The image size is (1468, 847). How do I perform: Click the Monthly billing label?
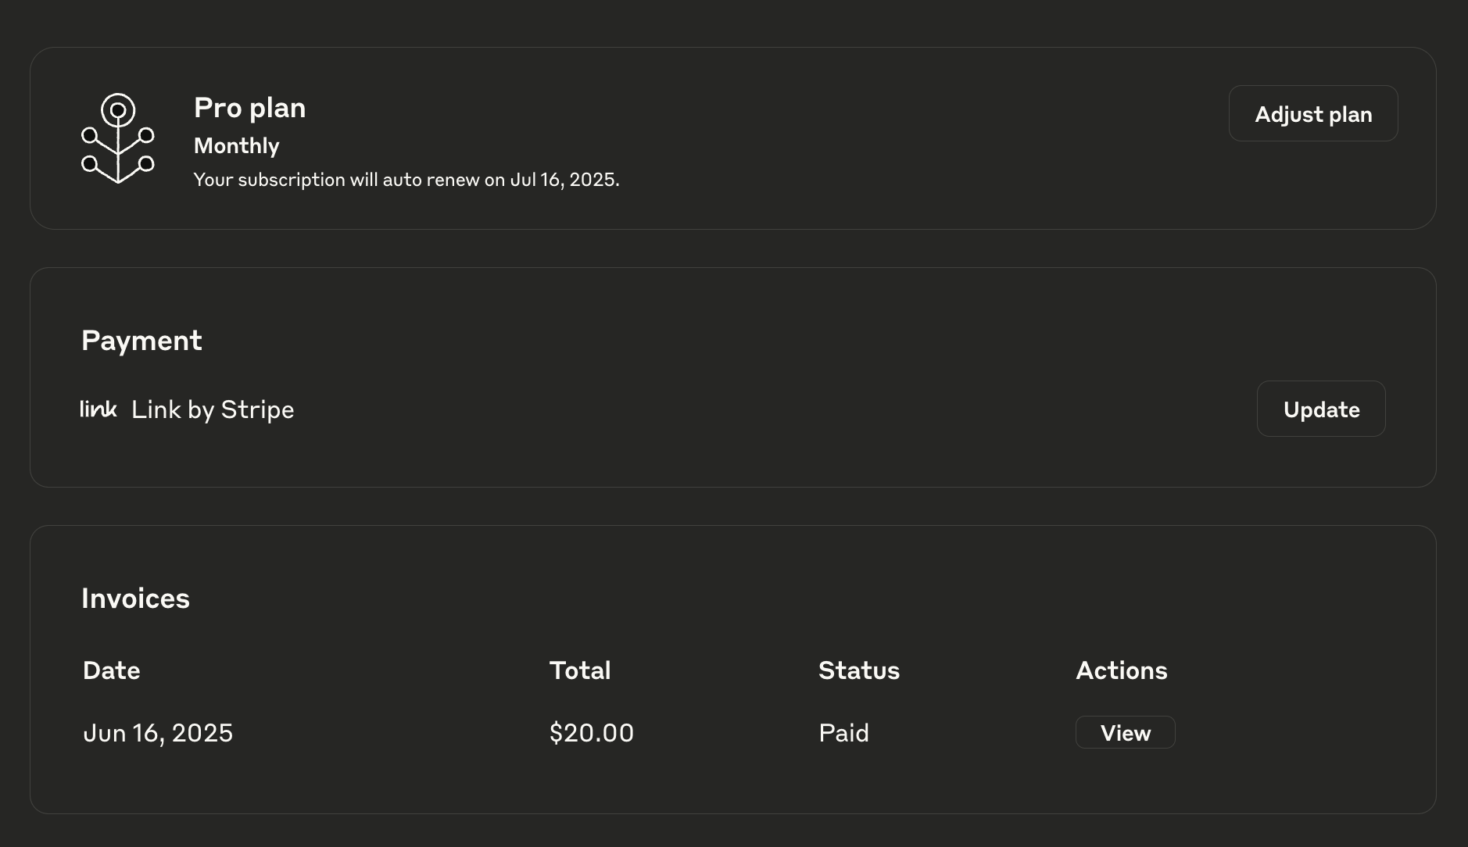[x=236, y=146]
